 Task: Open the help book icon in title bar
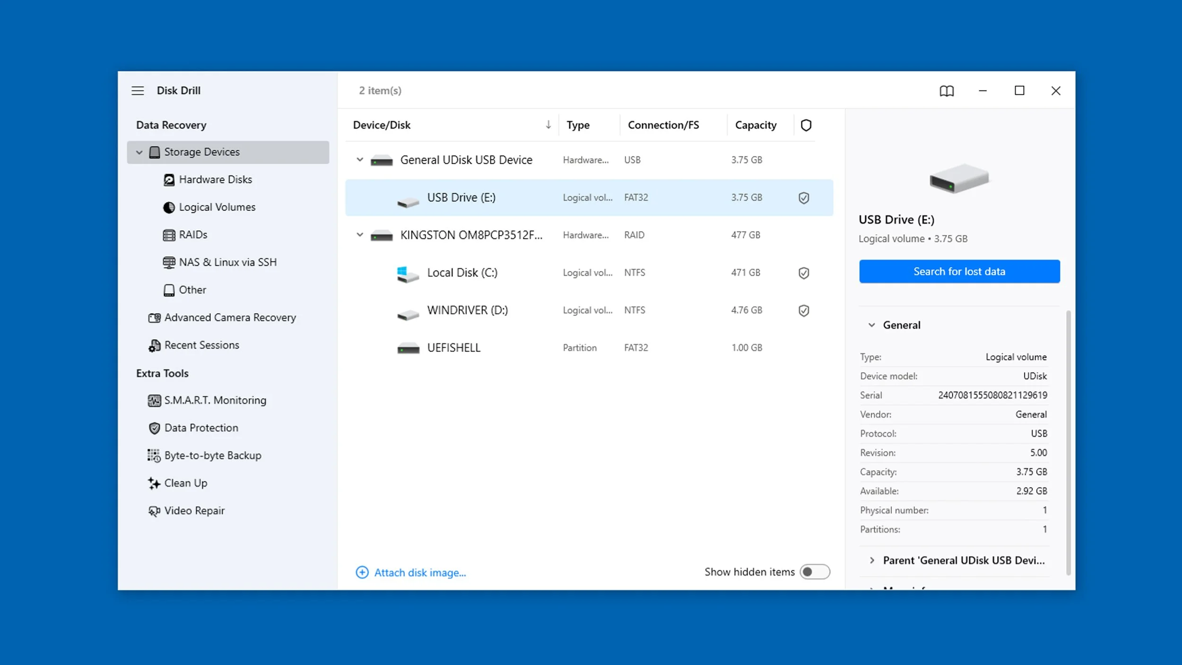click(x=947, y=91)
